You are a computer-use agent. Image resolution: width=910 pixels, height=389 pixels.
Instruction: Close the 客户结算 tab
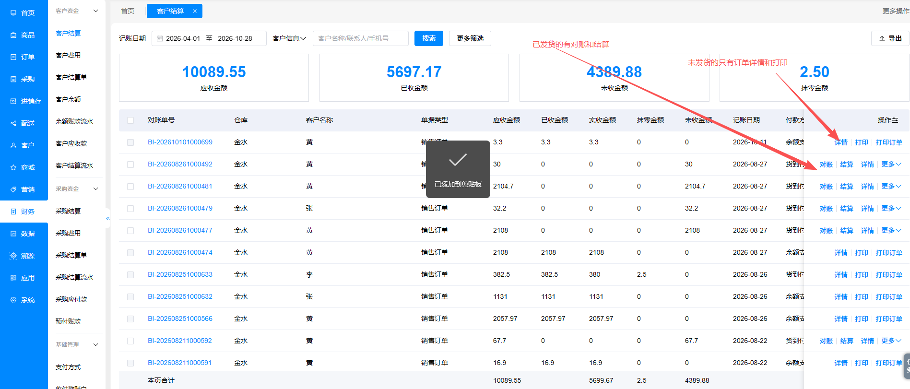(194, 11)
